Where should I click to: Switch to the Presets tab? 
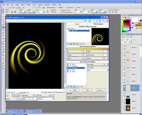pyautogui.click(x=77, y=24)
